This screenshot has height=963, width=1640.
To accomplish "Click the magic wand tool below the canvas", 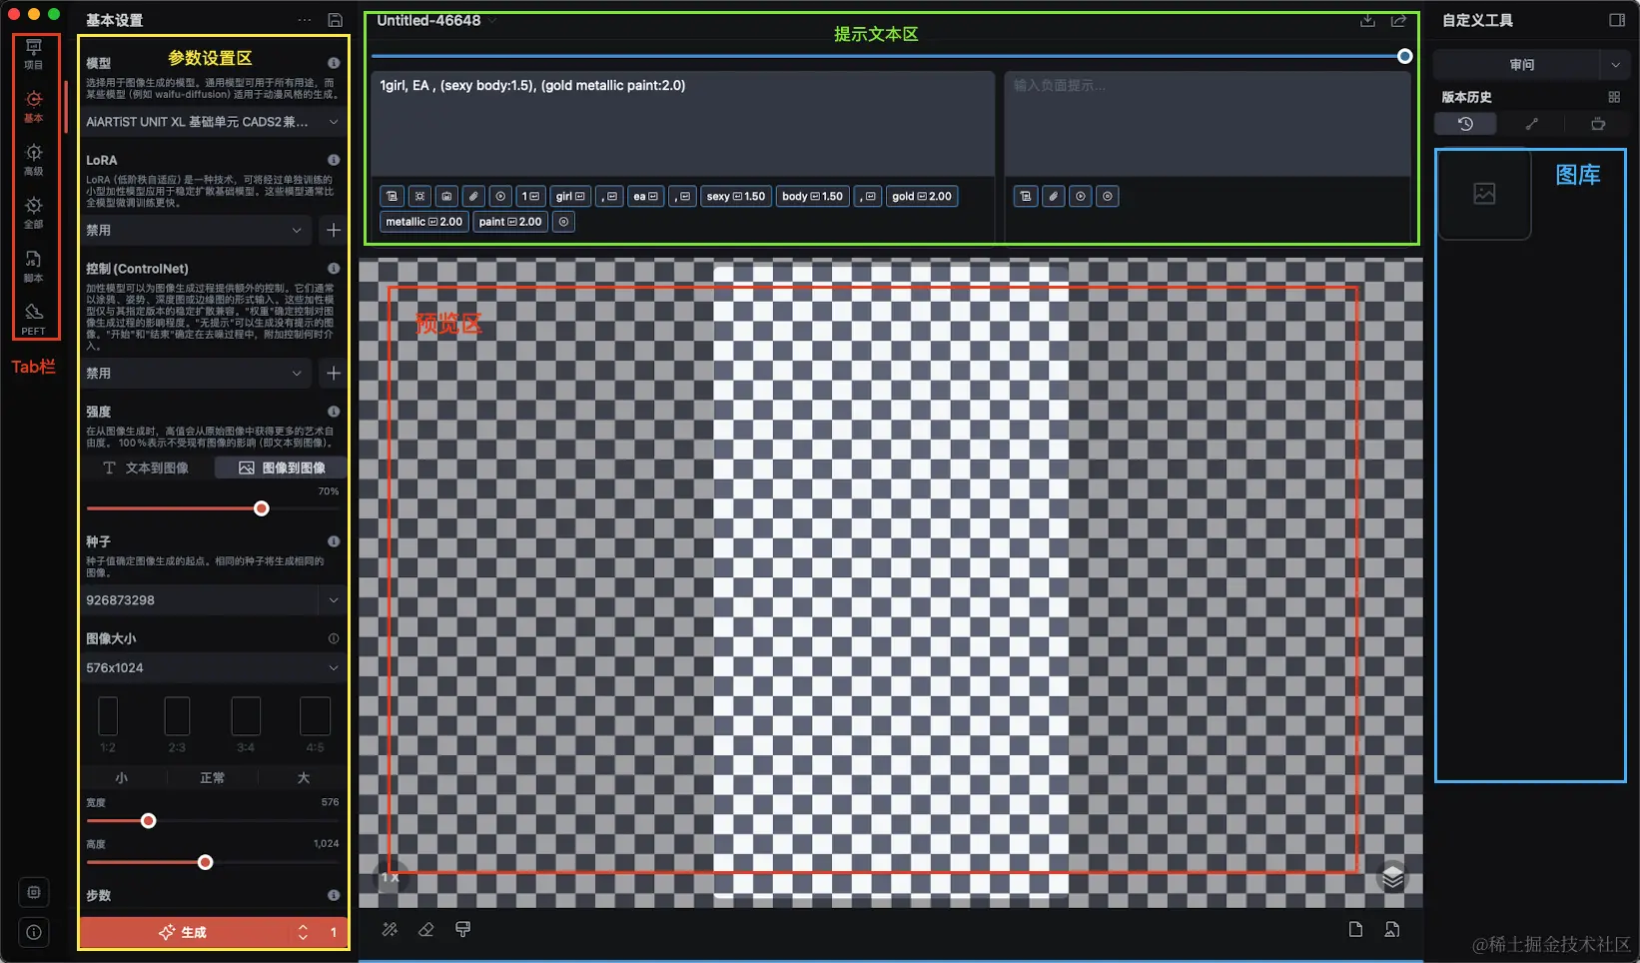I will coord(390,929).
